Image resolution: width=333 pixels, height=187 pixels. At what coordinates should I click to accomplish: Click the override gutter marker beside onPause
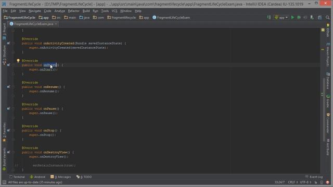pos(8,109)
